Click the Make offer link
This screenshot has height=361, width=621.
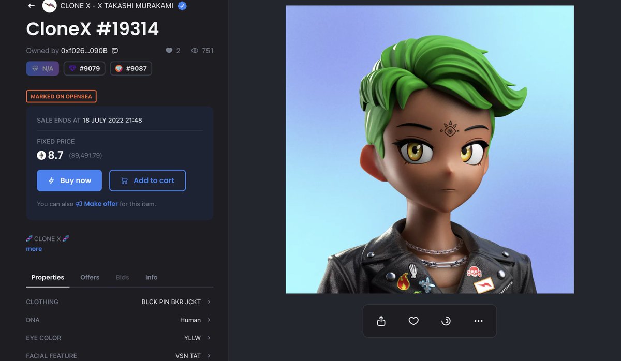pos(101,204)
